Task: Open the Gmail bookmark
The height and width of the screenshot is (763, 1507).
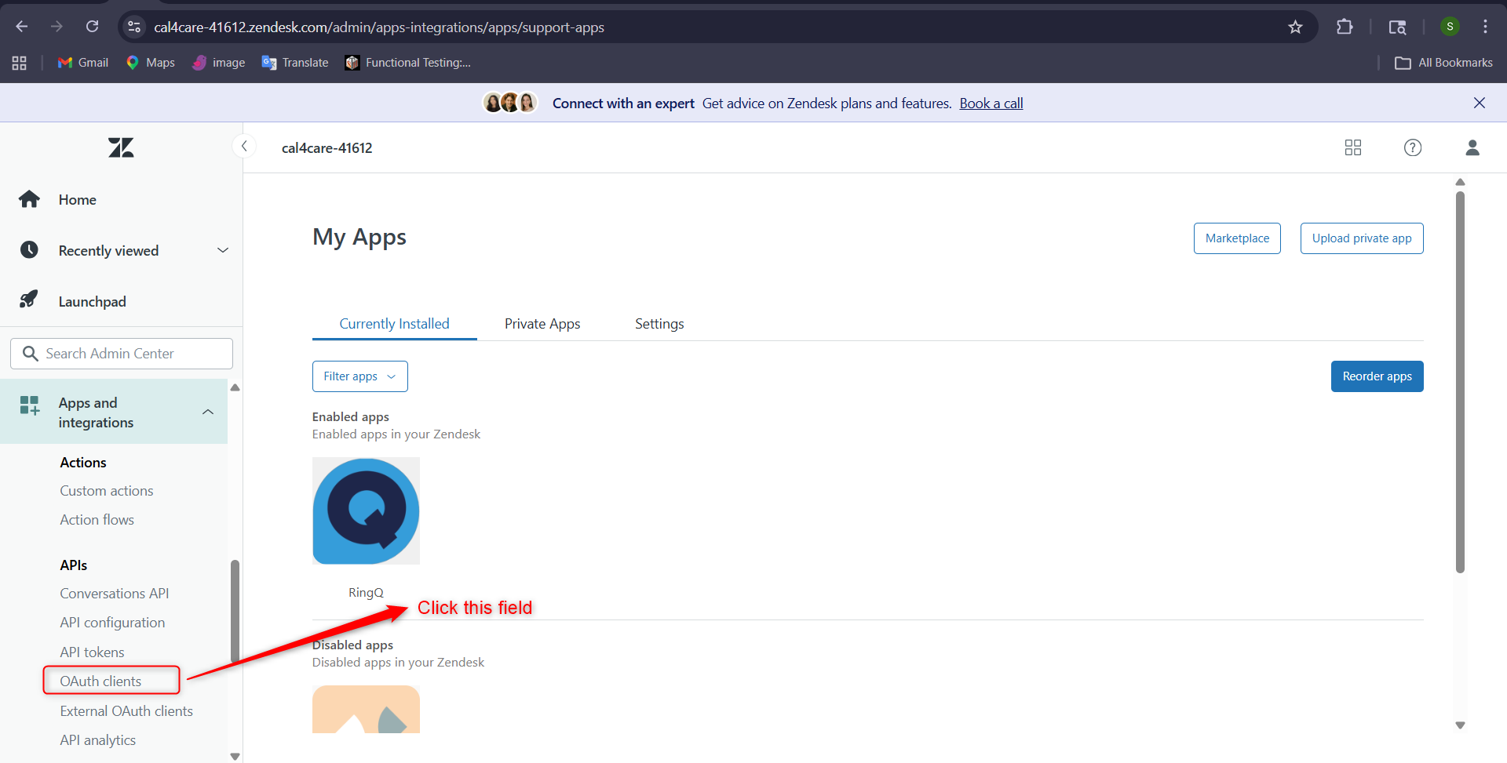Action: coord(83,63)
